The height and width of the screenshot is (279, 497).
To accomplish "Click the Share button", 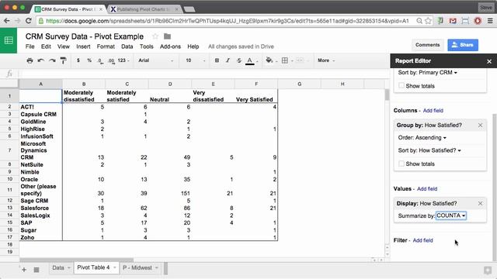I will coord(463,45).
